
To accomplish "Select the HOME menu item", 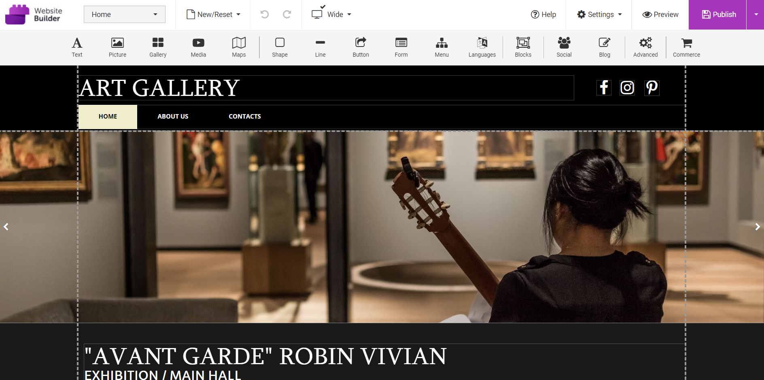I will (108, 117).
